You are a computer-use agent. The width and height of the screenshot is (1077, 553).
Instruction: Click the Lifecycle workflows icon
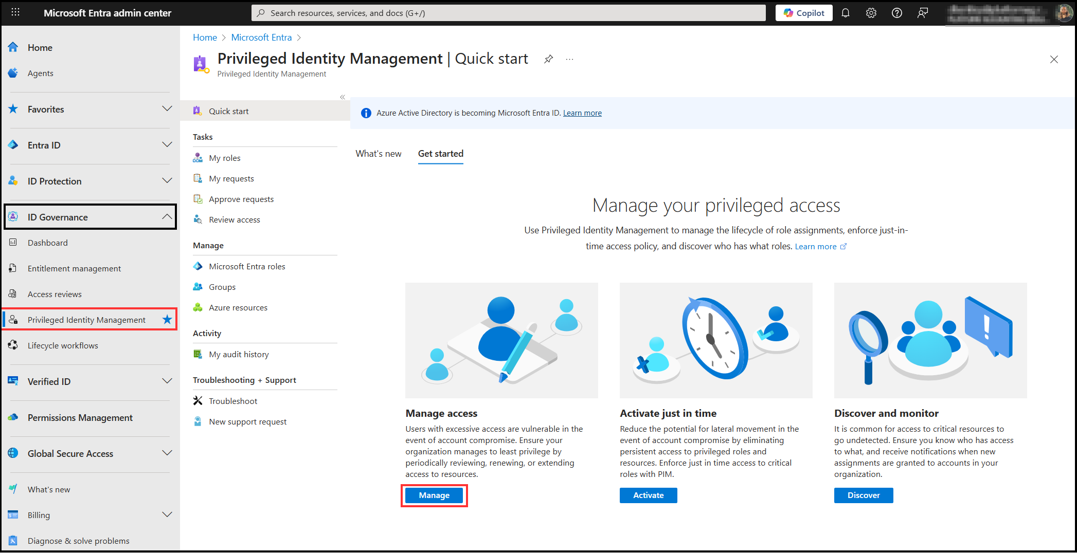coord(13,345)
